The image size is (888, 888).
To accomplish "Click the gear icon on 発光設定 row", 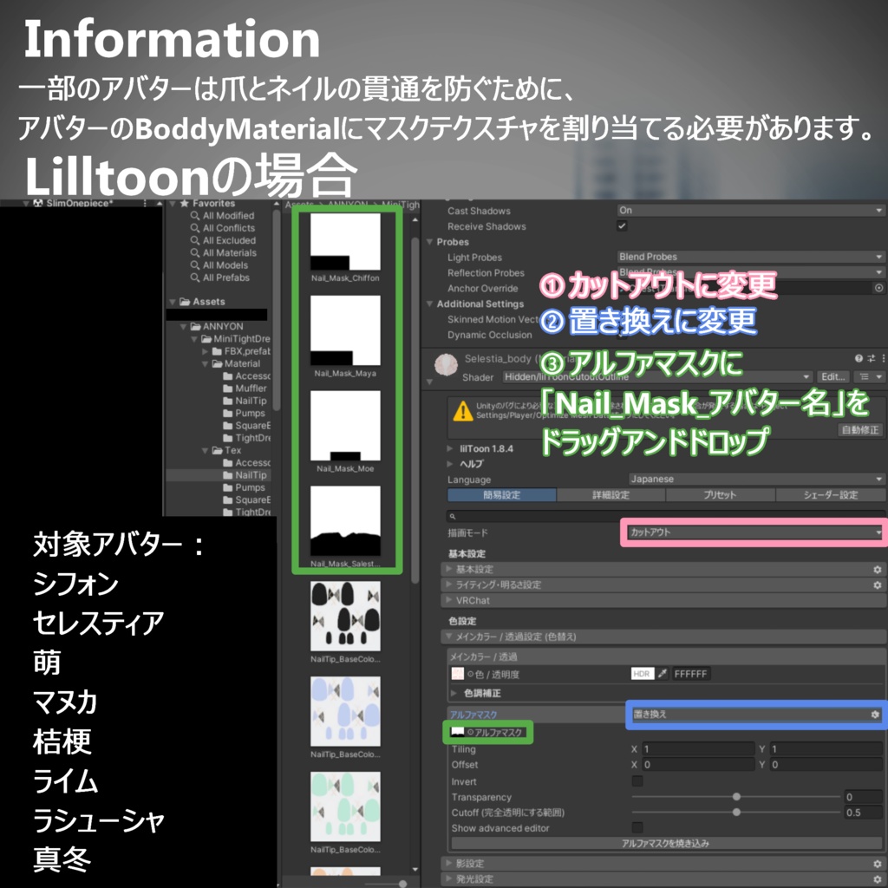I will pos(878,879).
